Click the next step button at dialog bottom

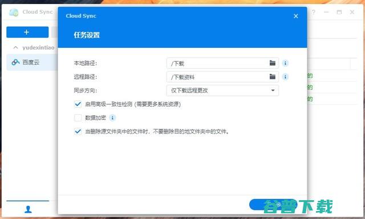tap(273, 205)
